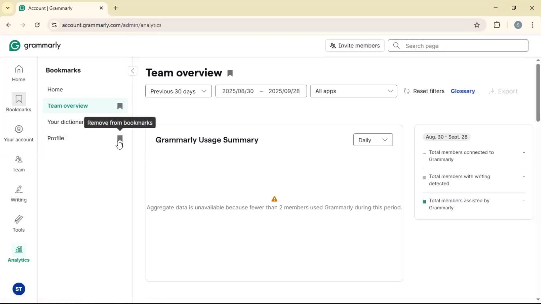
Task: Open the Tools section
Action: (19, 224)
